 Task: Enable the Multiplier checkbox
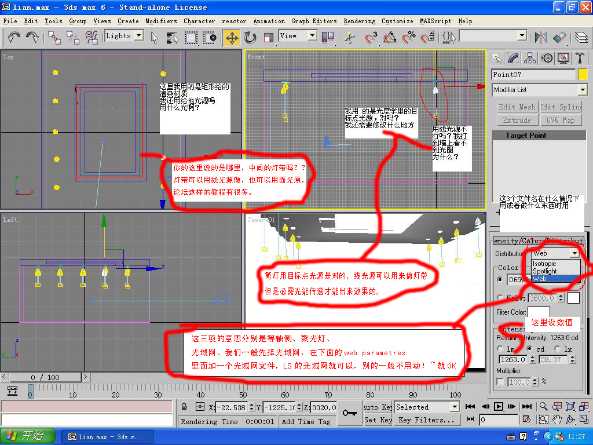[500, 381]
